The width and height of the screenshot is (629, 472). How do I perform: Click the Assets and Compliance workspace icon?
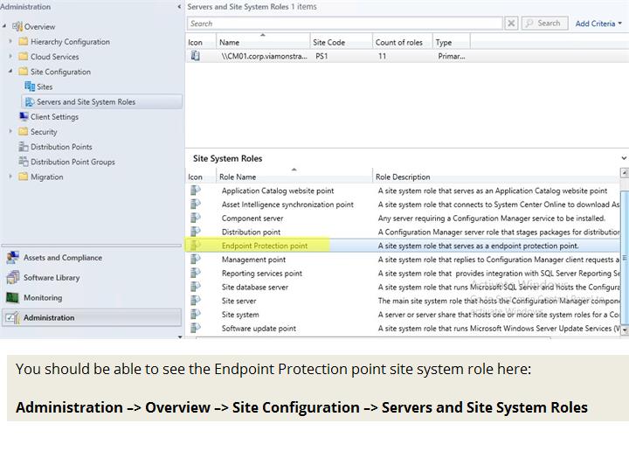(12, 258)
